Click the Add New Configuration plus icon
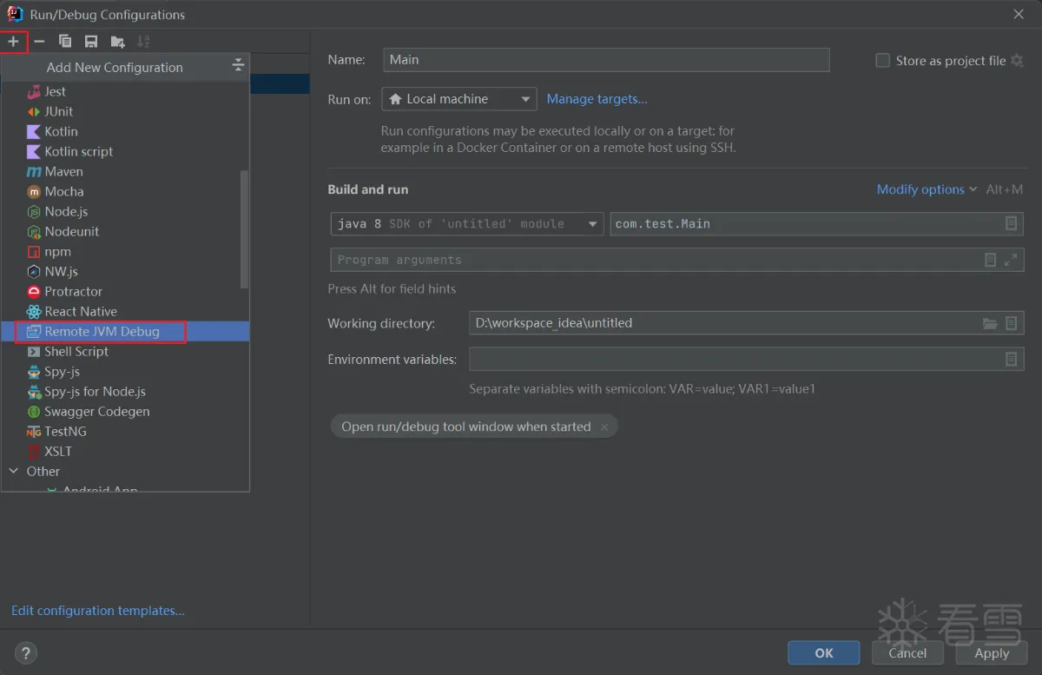The width and height of the screenshot is (1042, 675). [13, 41]
